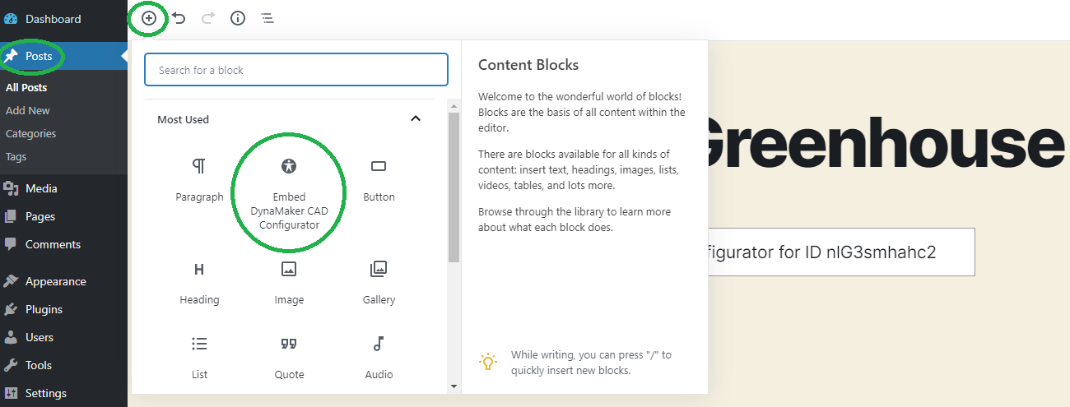The image size is (1070, 407).
Task: Open Add New post link
Action: click(x=28, y=110)
